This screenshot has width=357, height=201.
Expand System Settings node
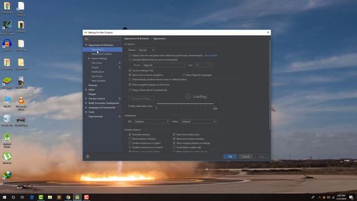89,59
